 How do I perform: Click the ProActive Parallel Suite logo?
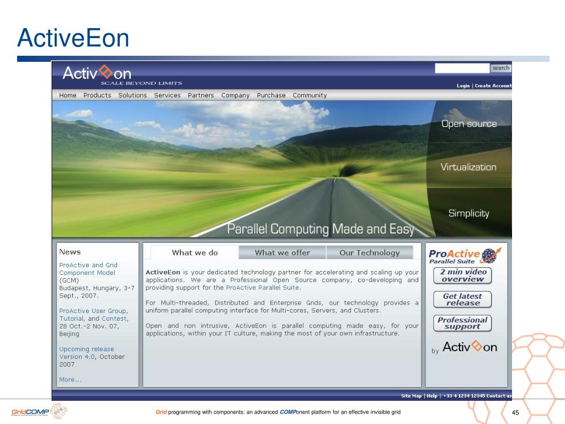[465, 256]
